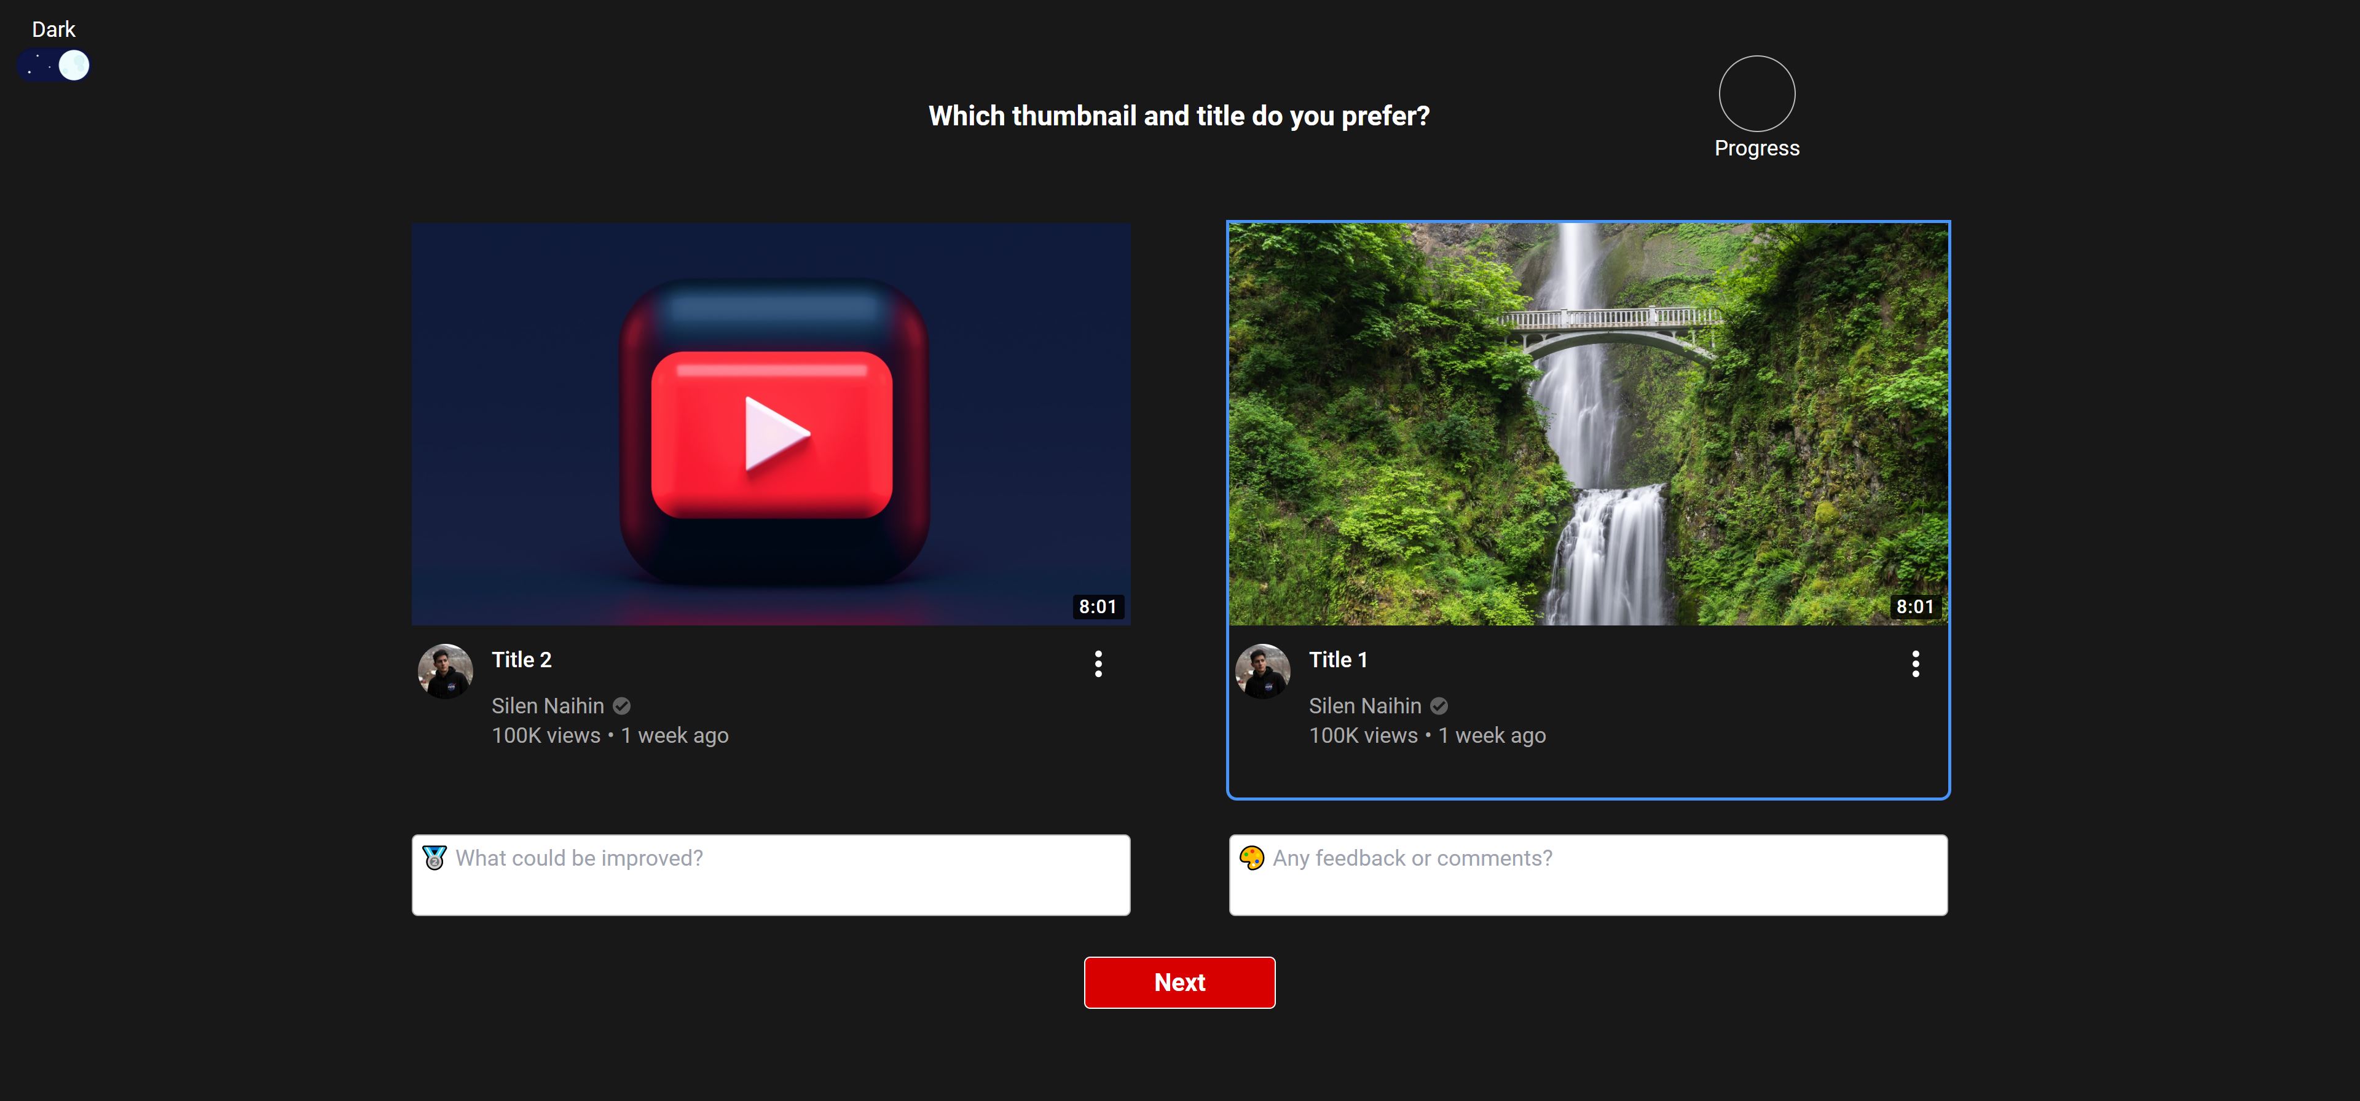Click the channel avatar beside Title 1

click(1262, 672)
